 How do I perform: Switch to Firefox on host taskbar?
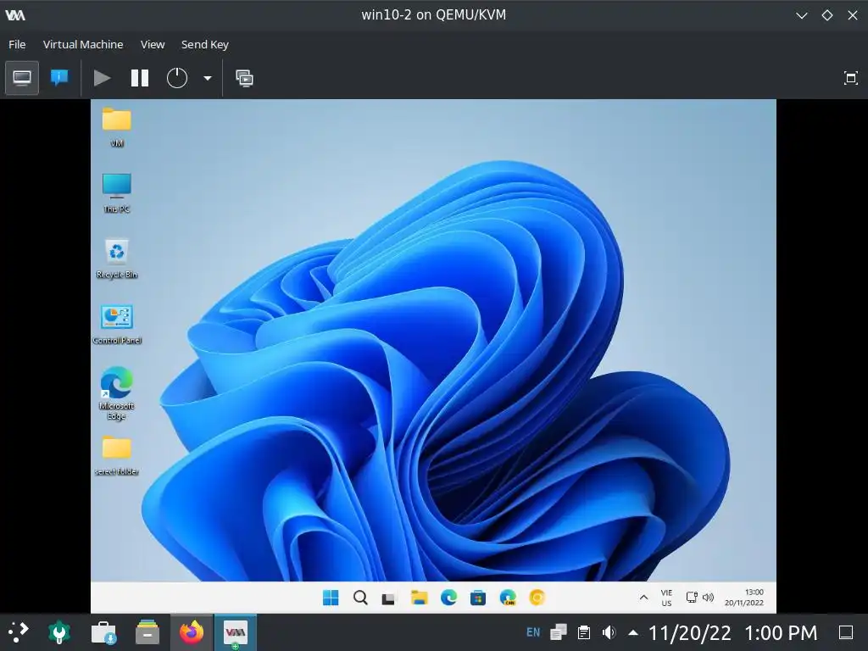(192, 632)
